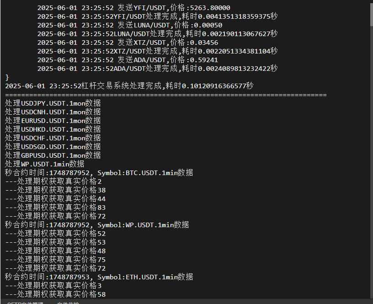
Task: Click the 处理USDJPY.USDT.1mon数据 line
Action: coord(53,103)
